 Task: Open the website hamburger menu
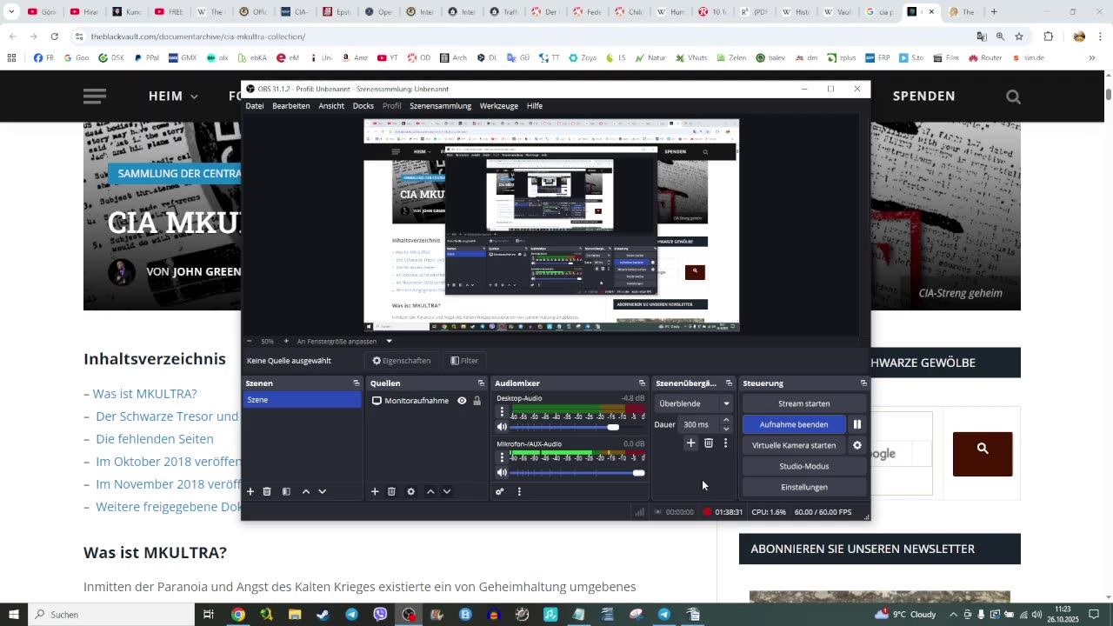point(95,97)
